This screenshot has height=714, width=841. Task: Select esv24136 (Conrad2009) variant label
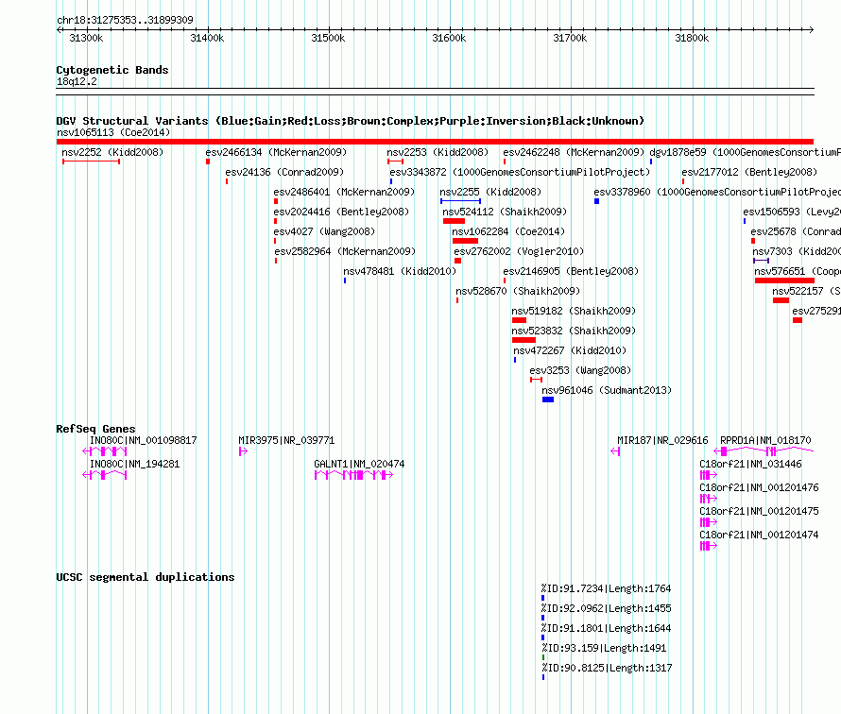pos(284,172)
